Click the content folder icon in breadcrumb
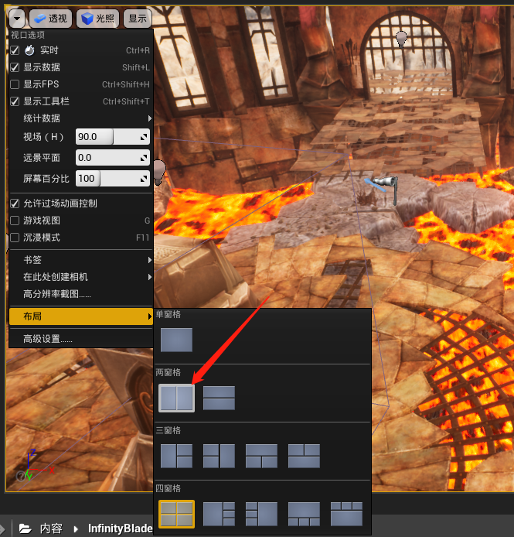This screenshot has height=537, width=514. point(25,528)
